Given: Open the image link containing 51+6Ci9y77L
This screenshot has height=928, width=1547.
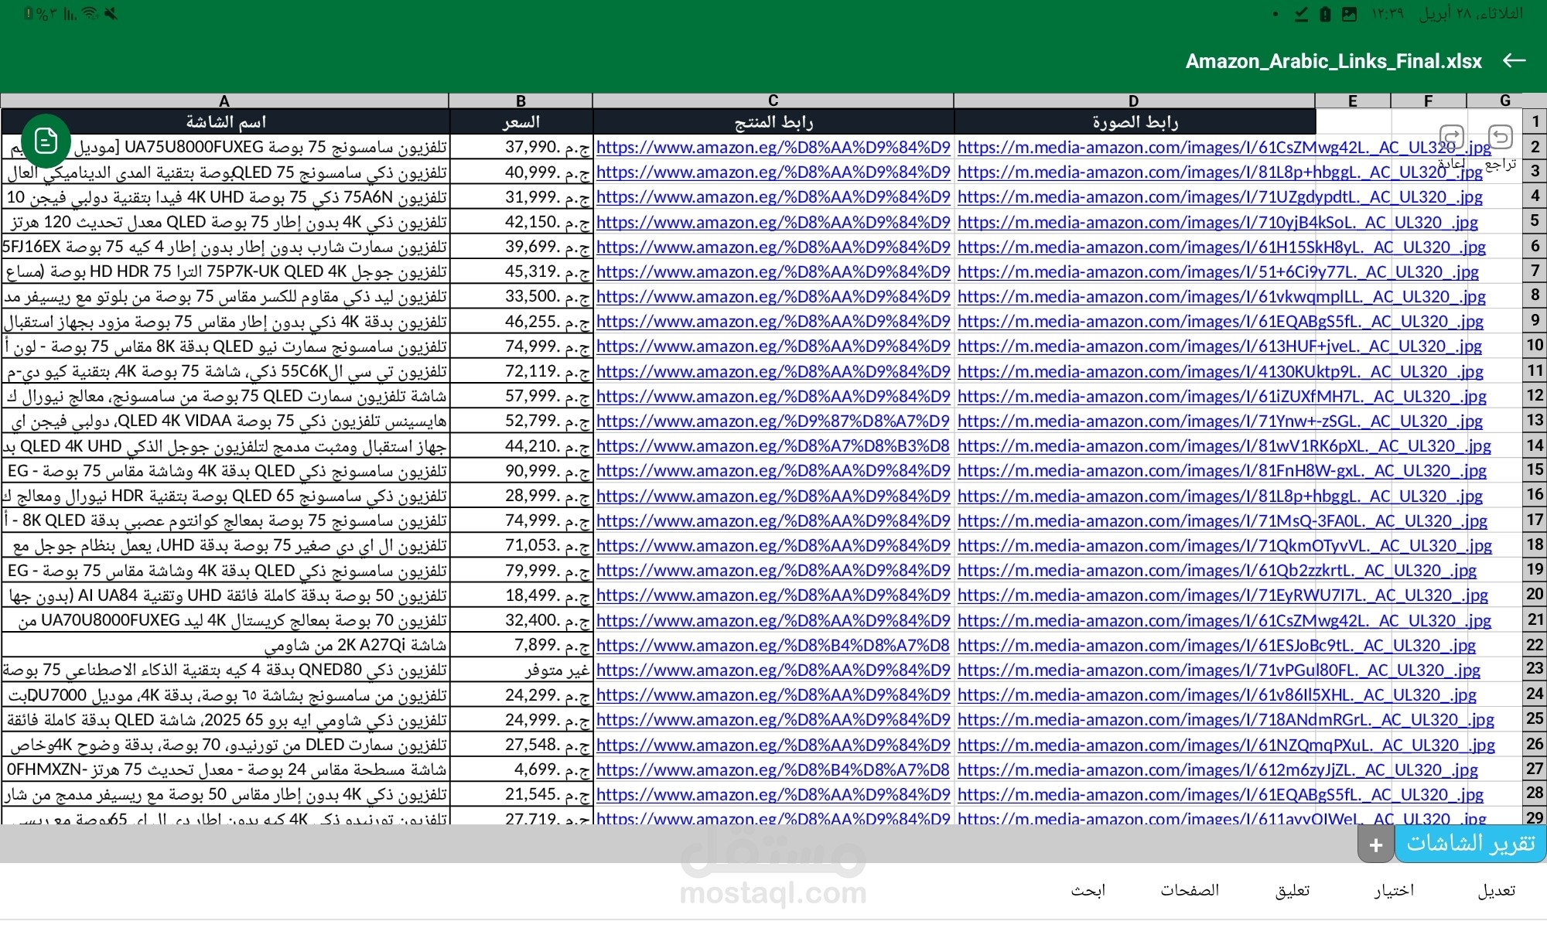Looking at the screenshot, I should point(1218,271).
